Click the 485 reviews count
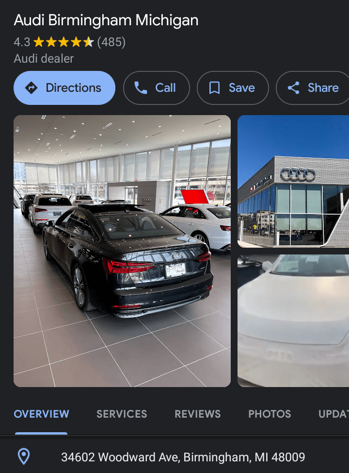 pyautogui.click(x=111, y=42)
